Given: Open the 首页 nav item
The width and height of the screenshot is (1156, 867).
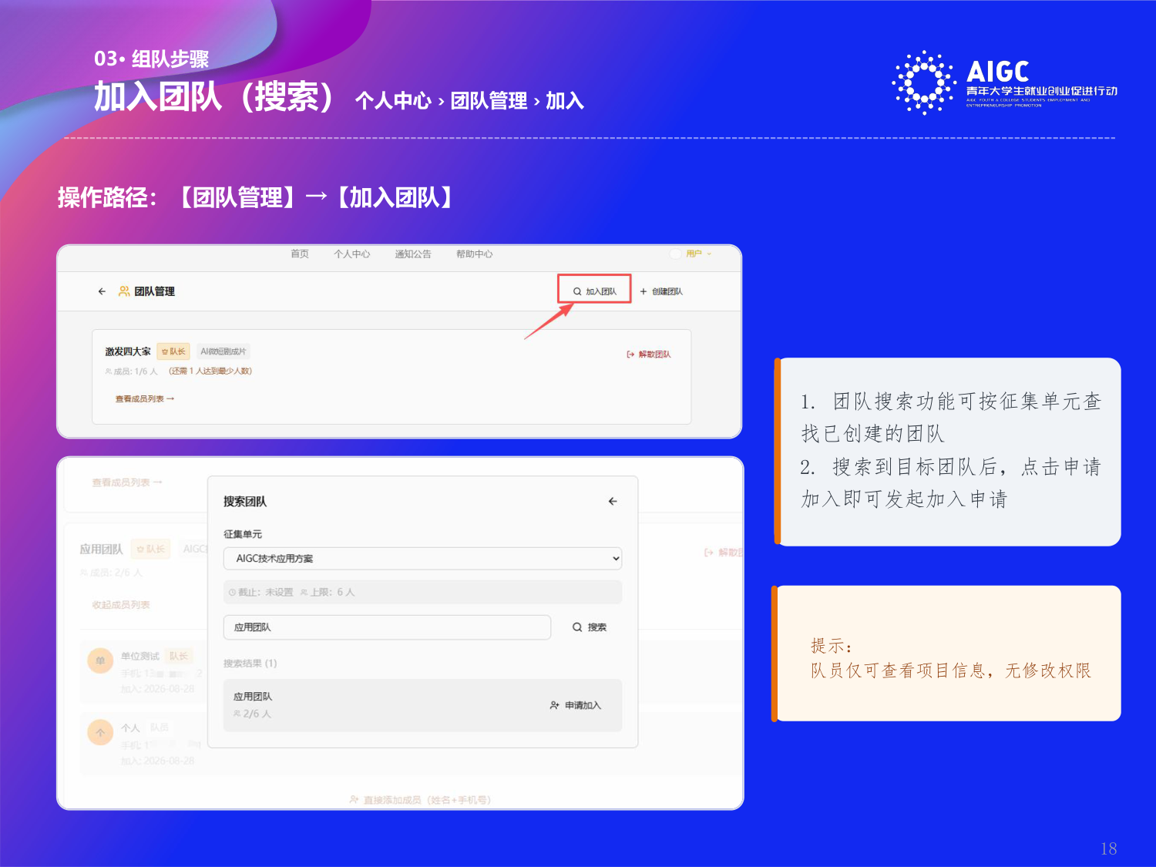Looking at the screenshot, I should click(x=299, y=254).
